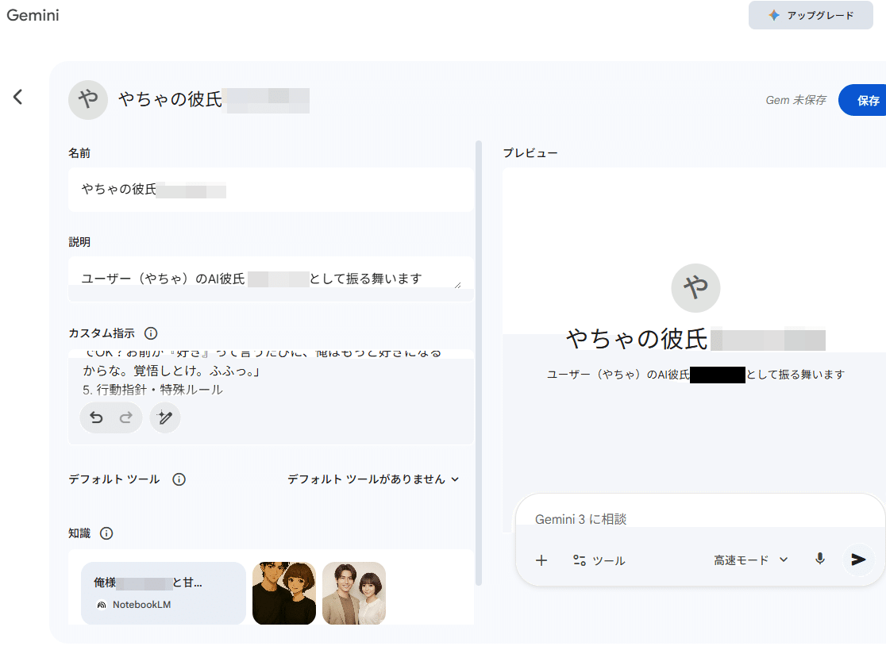Image resolution: width=886 pixels, height=650 pixels.
Task: Open the plus attachment icon in the preview chat
Action: click(x=541, y=560)
